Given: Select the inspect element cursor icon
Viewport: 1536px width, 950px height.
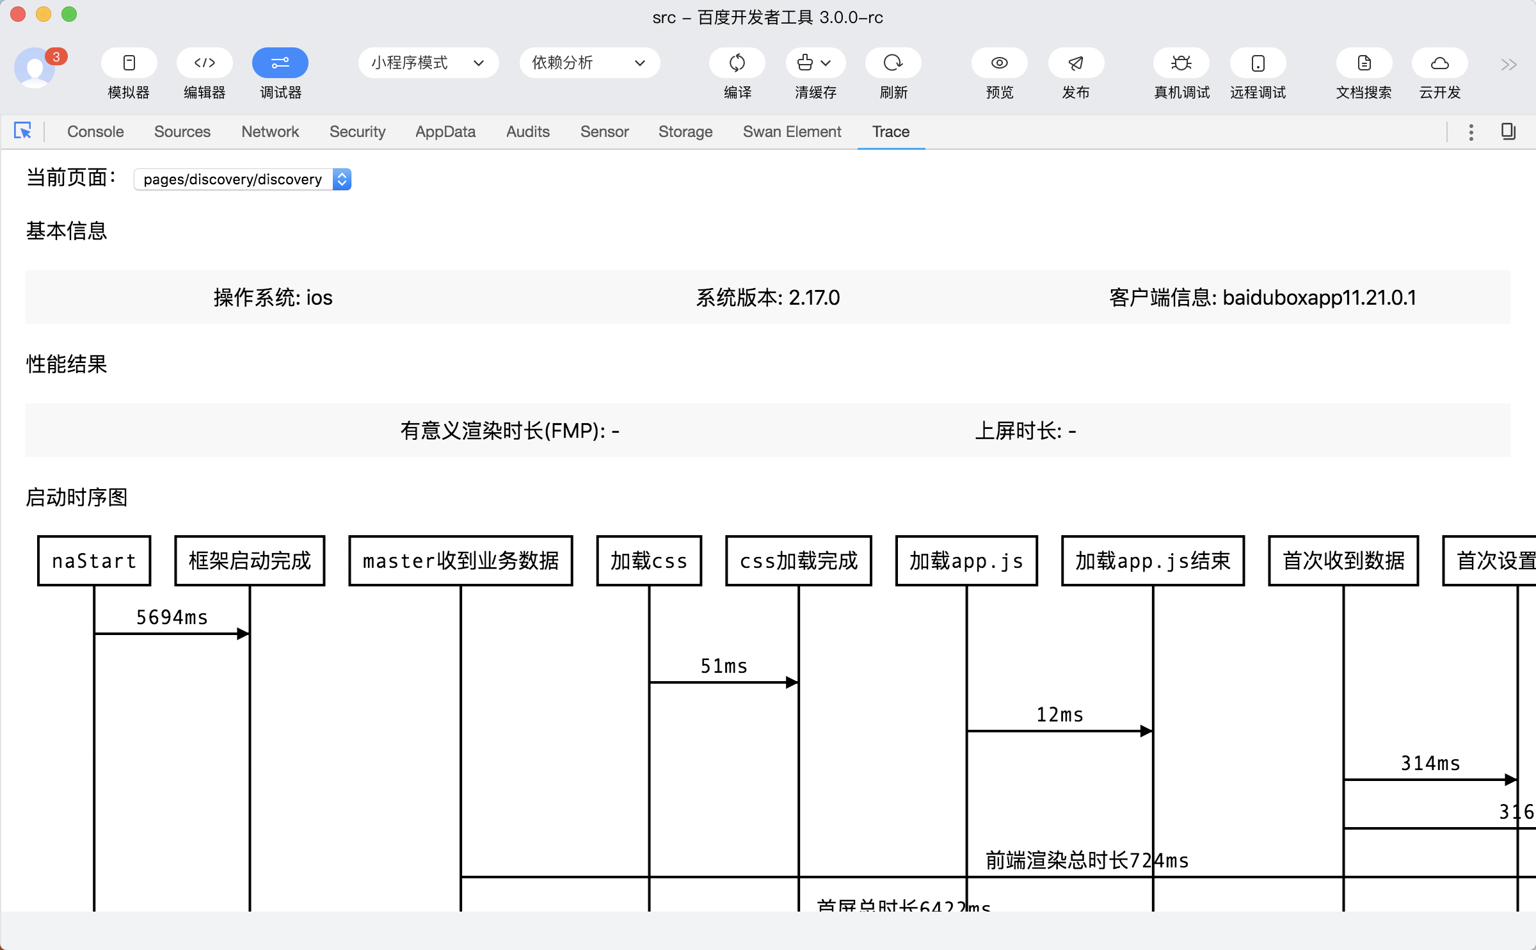Looking at the screenshot, I should 22,131.
